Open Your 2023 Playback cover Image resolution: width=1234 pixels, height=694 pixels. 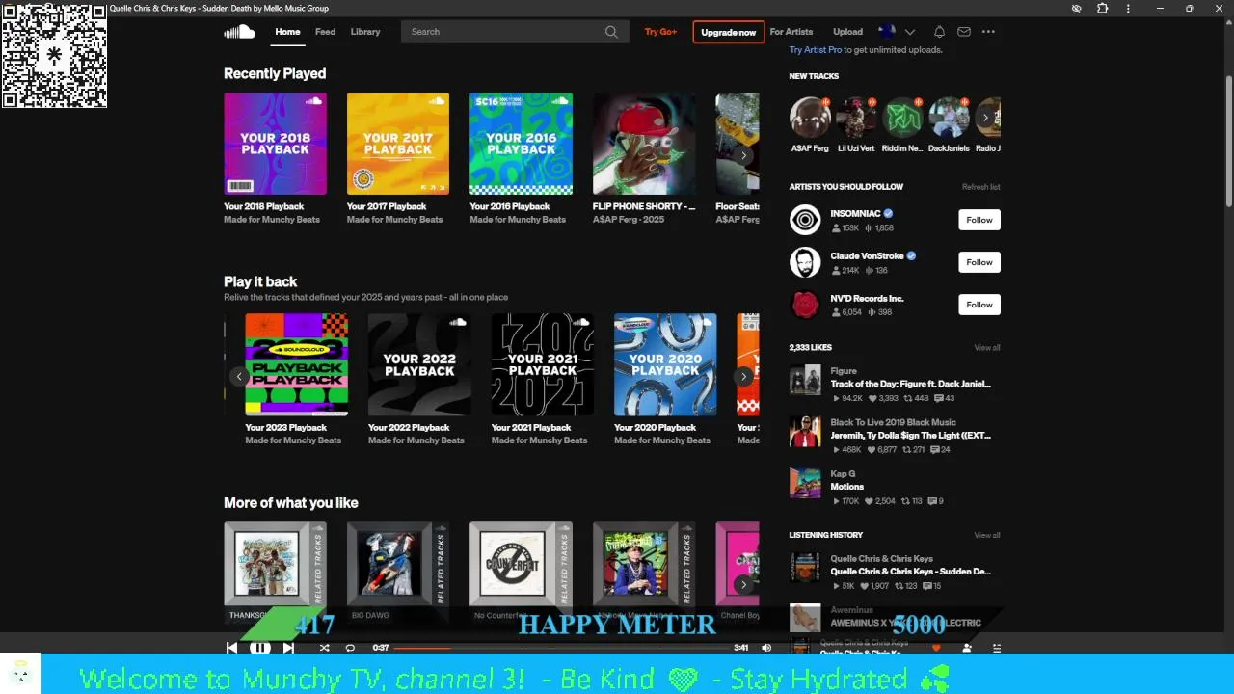point(297,364)
